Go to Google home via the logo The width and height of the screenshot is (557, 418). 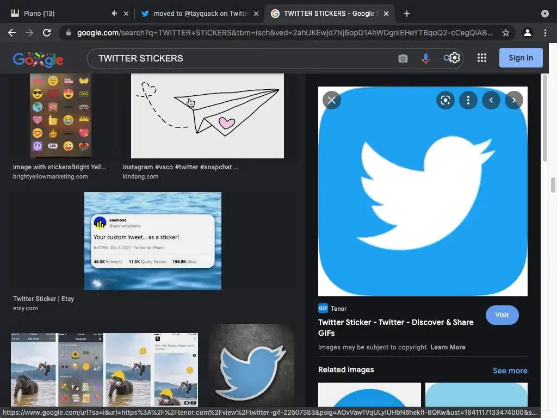tap(38, 59)
